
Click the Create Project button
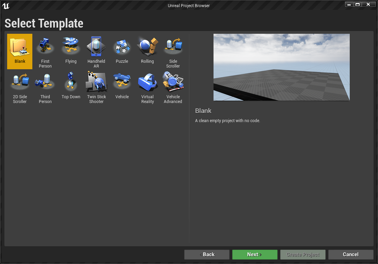coord(303,254)
